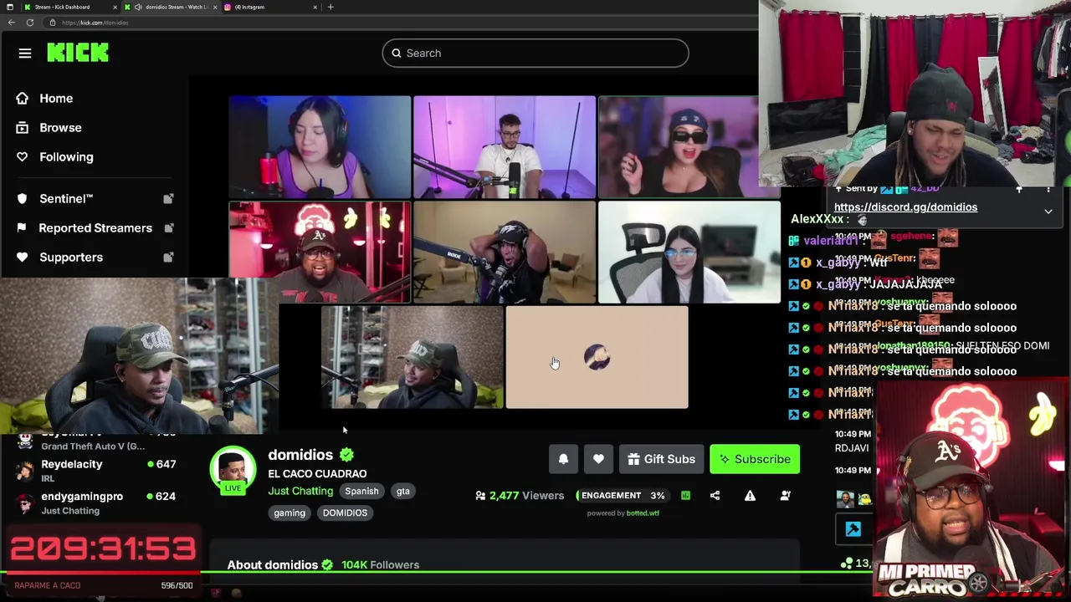The image size is (1071, 602).
Task: Click the domidios verified badge
Action: (346, 455)
